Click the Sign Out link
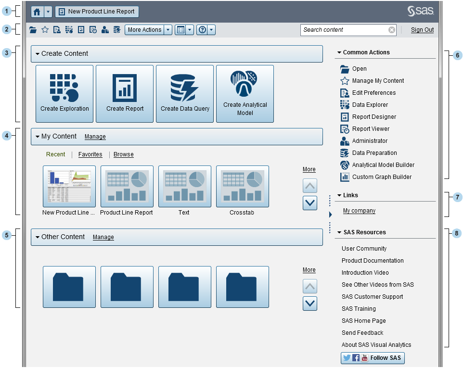Viewport: 464px width, 368px height. coord(422,29)
